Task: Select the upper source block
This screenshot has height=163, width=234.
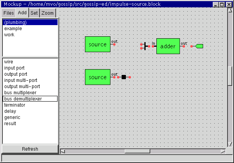Action: tap(98, 44)
